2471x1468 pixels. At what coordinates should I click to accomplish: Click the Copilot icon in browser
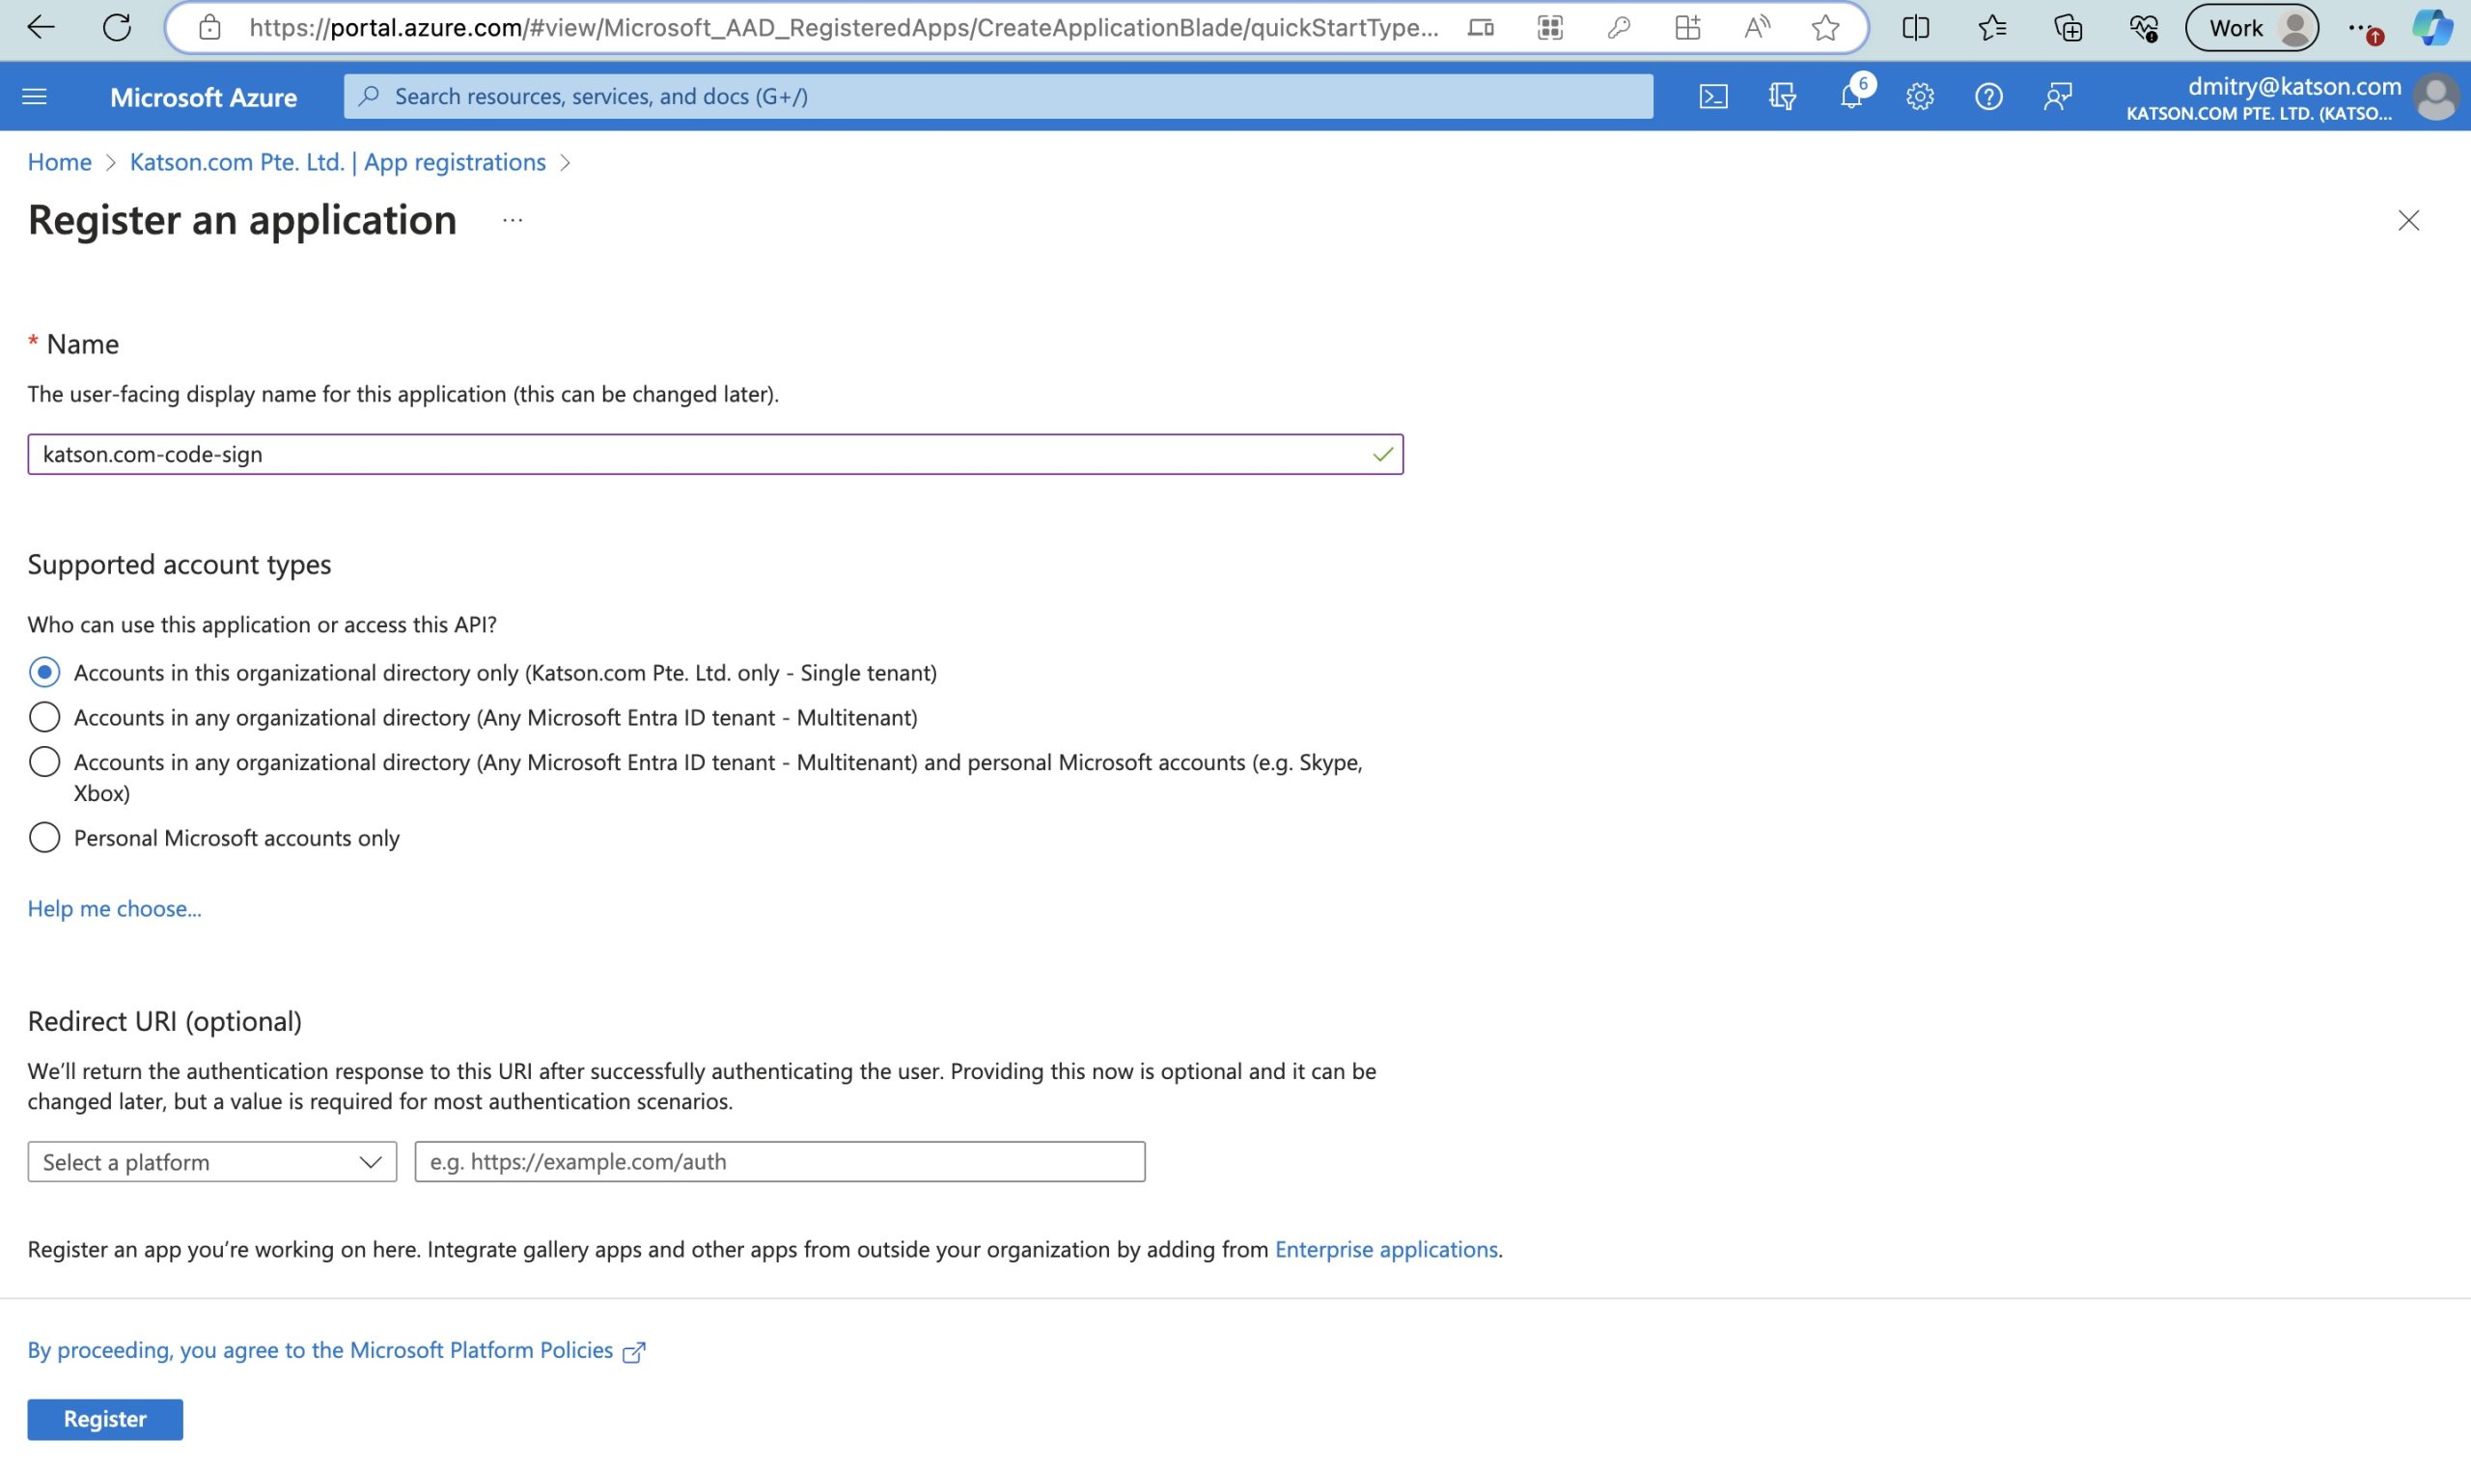2430,28
